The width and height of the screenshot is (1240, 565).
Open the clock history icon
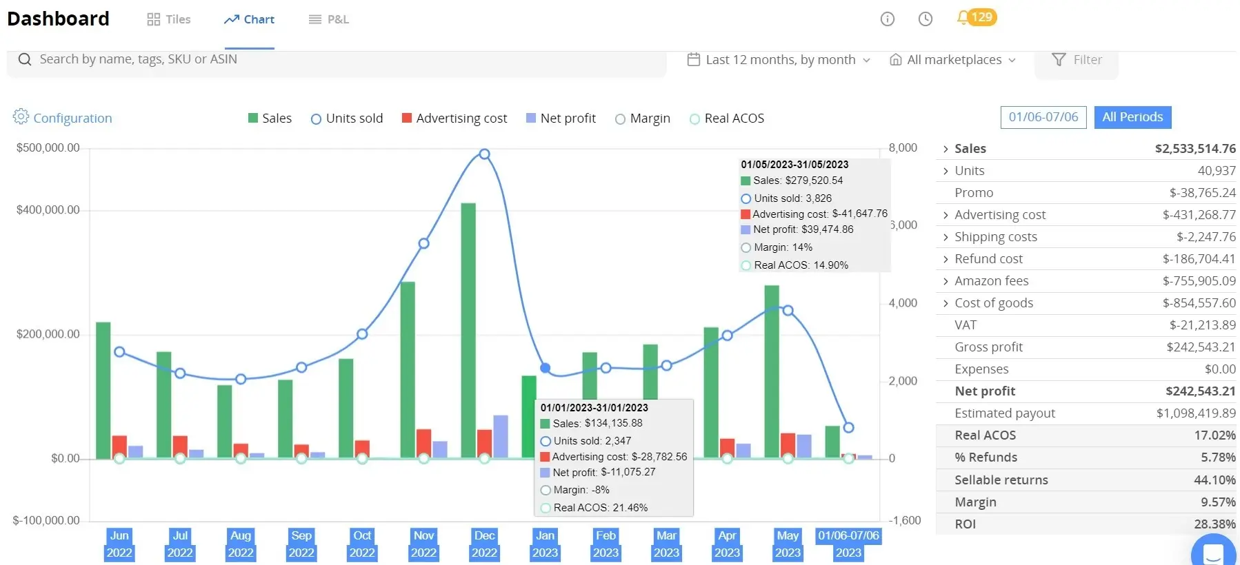926,19
